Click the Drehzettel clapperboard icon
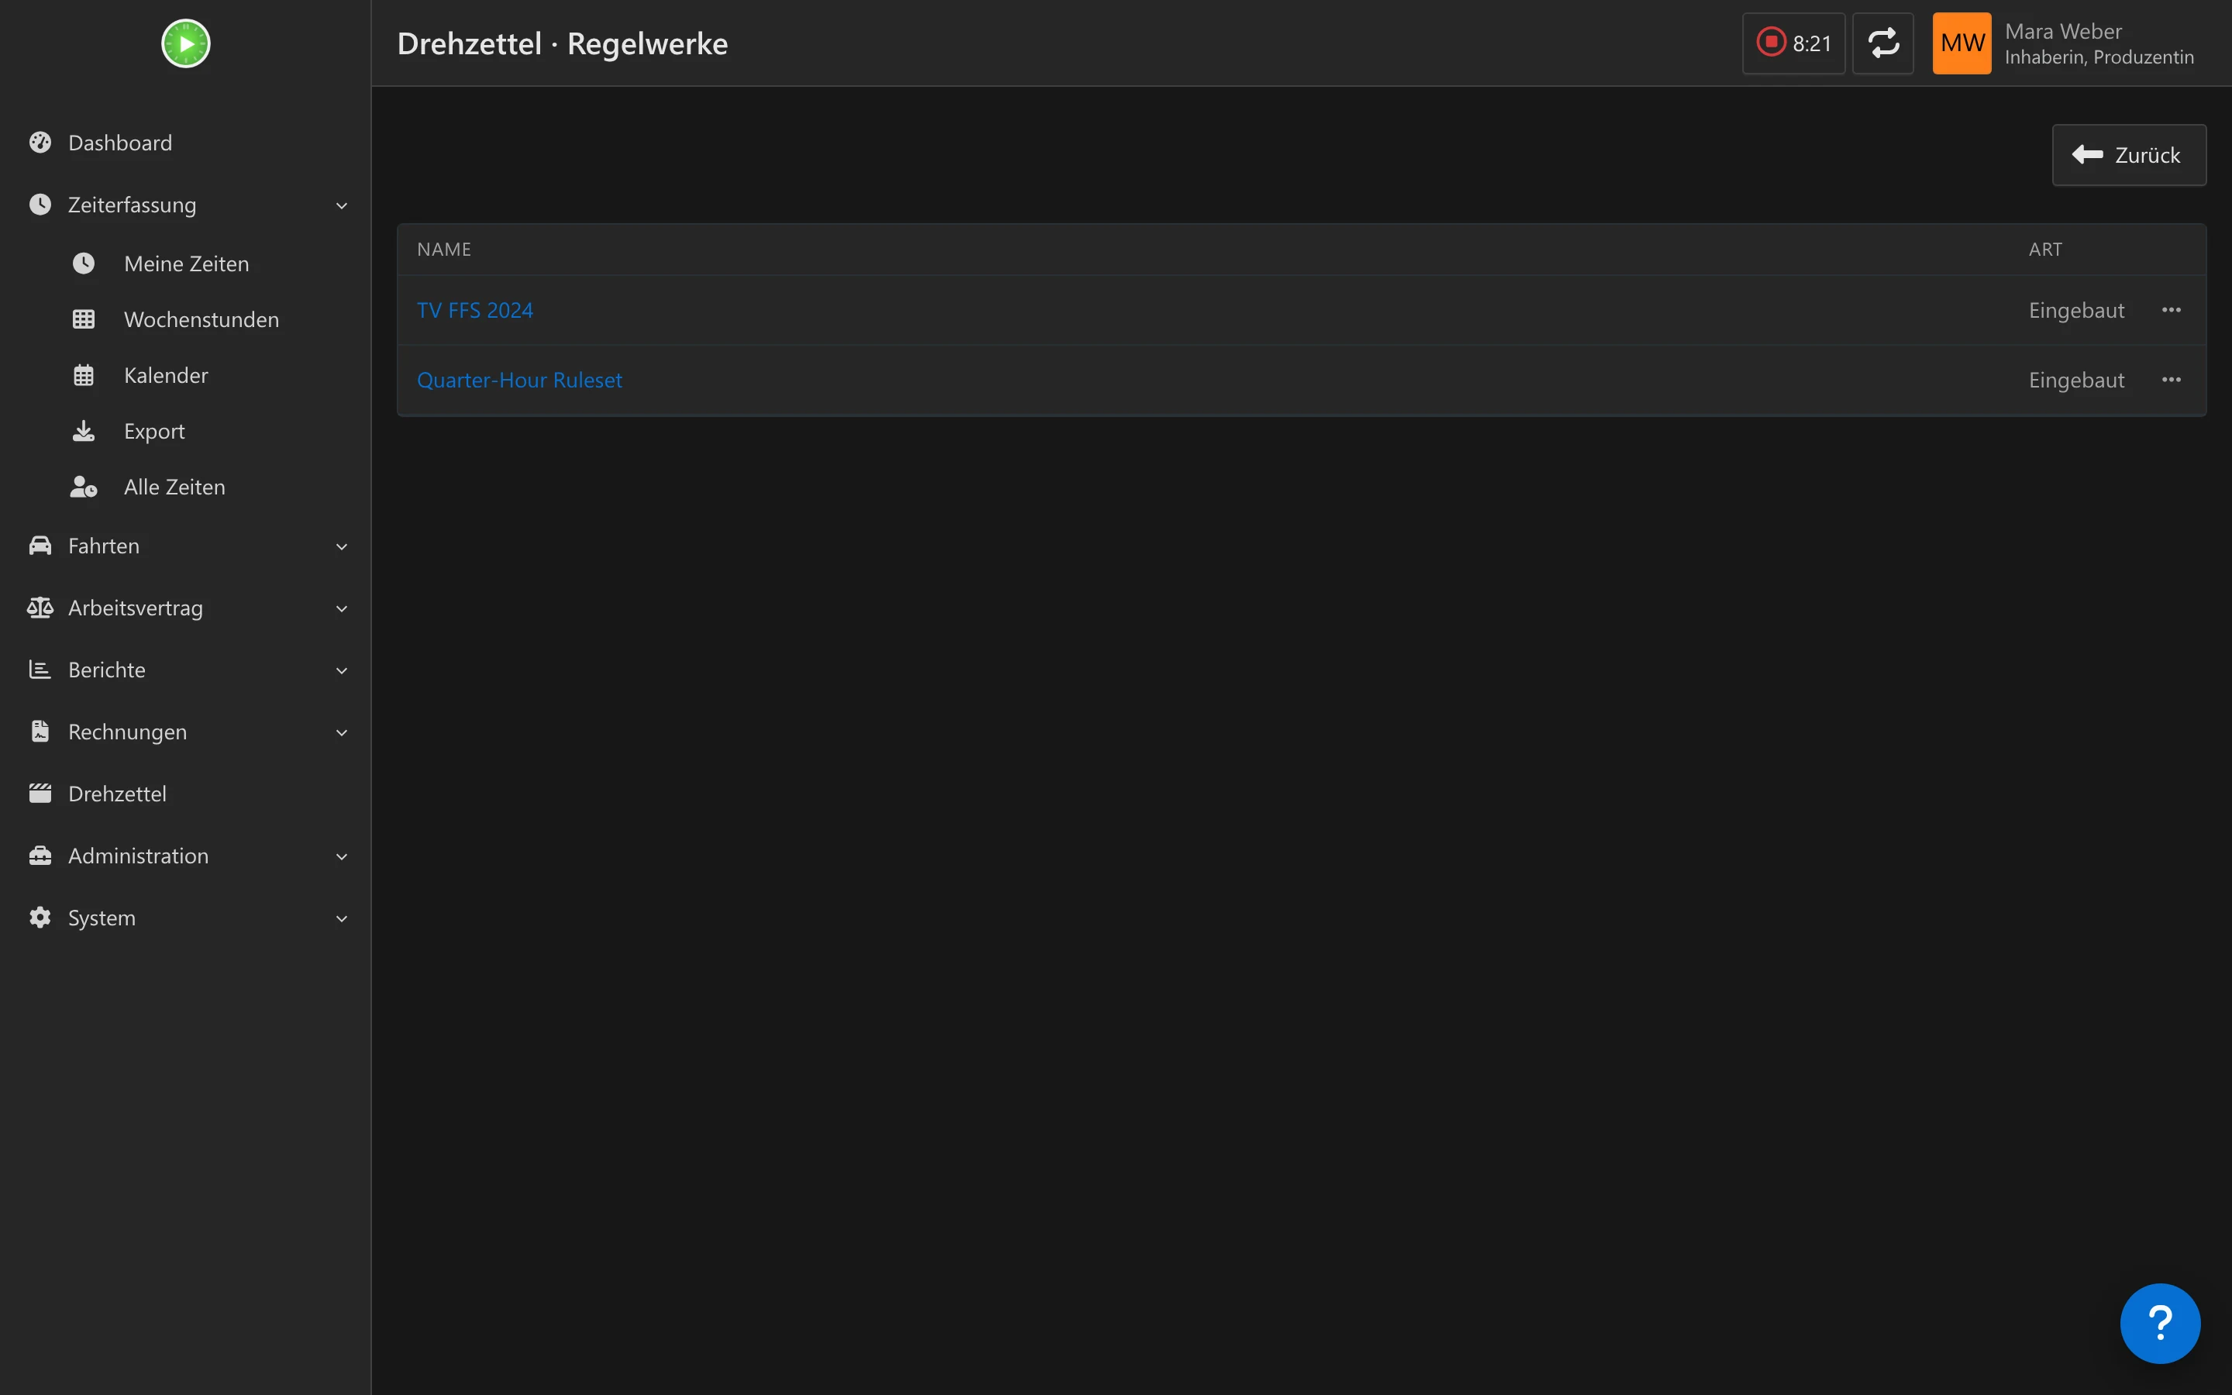The height and width of the screenshot is (1395, 2232). tap(40, 793)
